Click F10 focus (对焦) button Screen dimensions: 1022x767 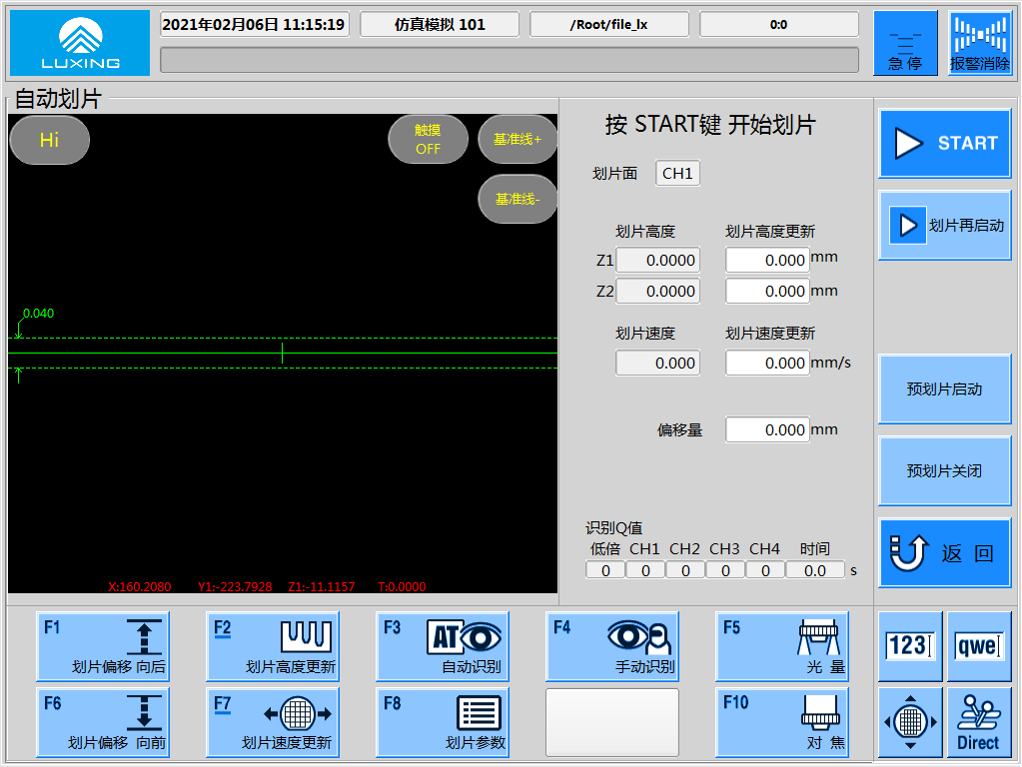782,722
